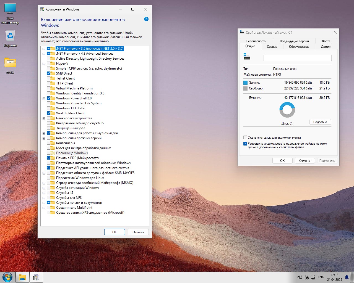Uncheck the SMB Direct component
354x283 pixels.
coord(49,73)
